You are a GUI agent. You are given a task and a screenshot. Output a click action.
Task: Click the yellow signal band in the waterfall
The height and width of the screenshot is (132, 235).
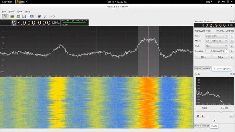tap(58, 103)
